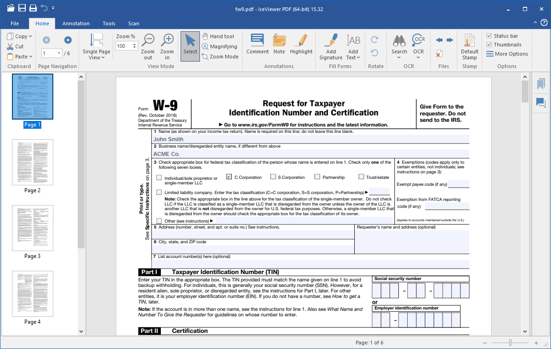Viewport: 551px width, 349px height.
Task: Cut the selection to clipboard
Action: [15, 46]
